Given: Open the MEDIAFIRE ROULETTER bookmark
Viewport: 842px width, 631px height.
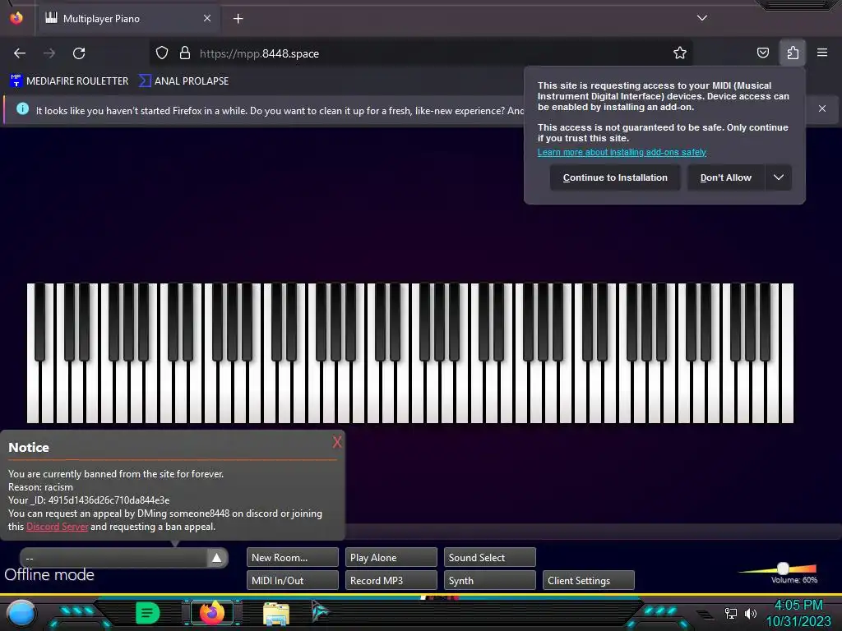Looking at the screenshot, I should (69, 81).
